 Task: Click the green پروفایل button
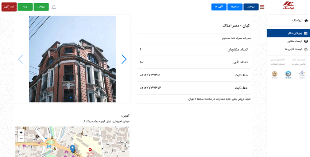41,7
